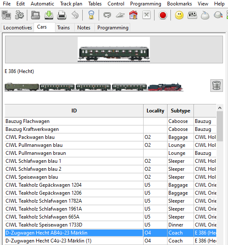
Task: Open the Track plan menu
Action: pos(71,4)
